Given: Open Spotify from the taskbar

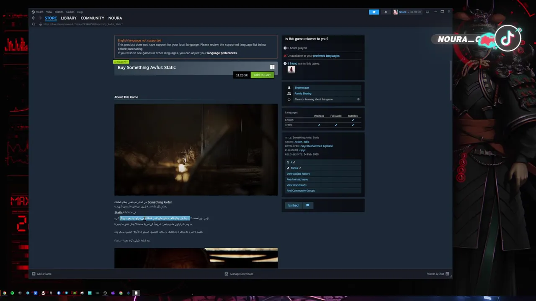Looking at the screenshot, I should tap(12, 293).
